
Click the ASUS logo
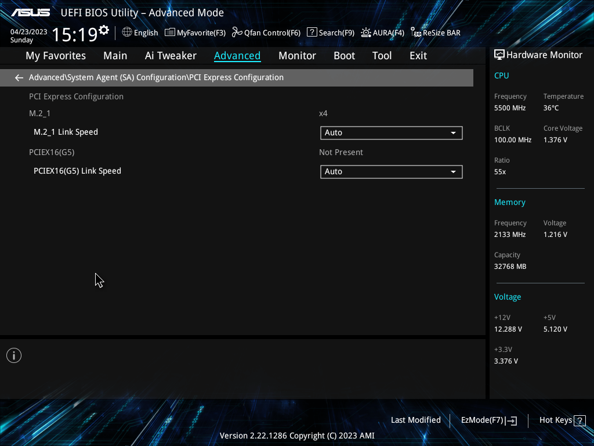pos(30,13)
